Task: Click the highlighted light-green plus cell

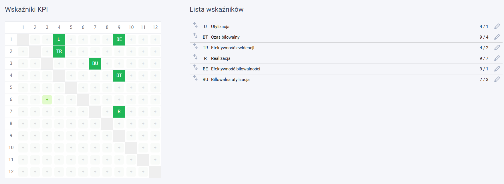Action: (47, 100)
